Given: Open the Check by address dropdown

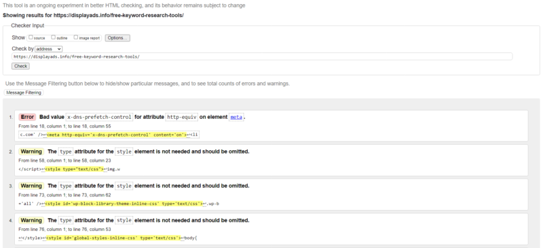Looking at the screenshot, I should tap(48, 49).
